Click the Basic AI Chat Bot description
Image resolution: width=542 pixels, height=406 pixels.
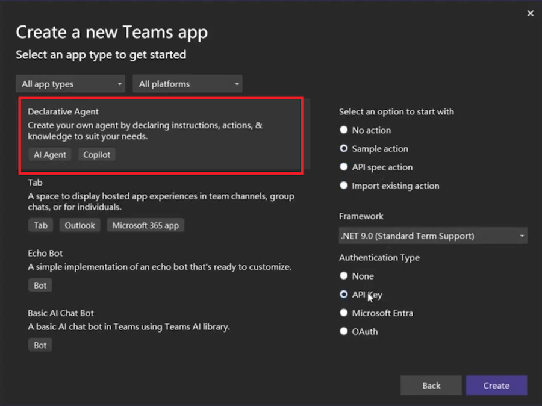tap(129, 327)
